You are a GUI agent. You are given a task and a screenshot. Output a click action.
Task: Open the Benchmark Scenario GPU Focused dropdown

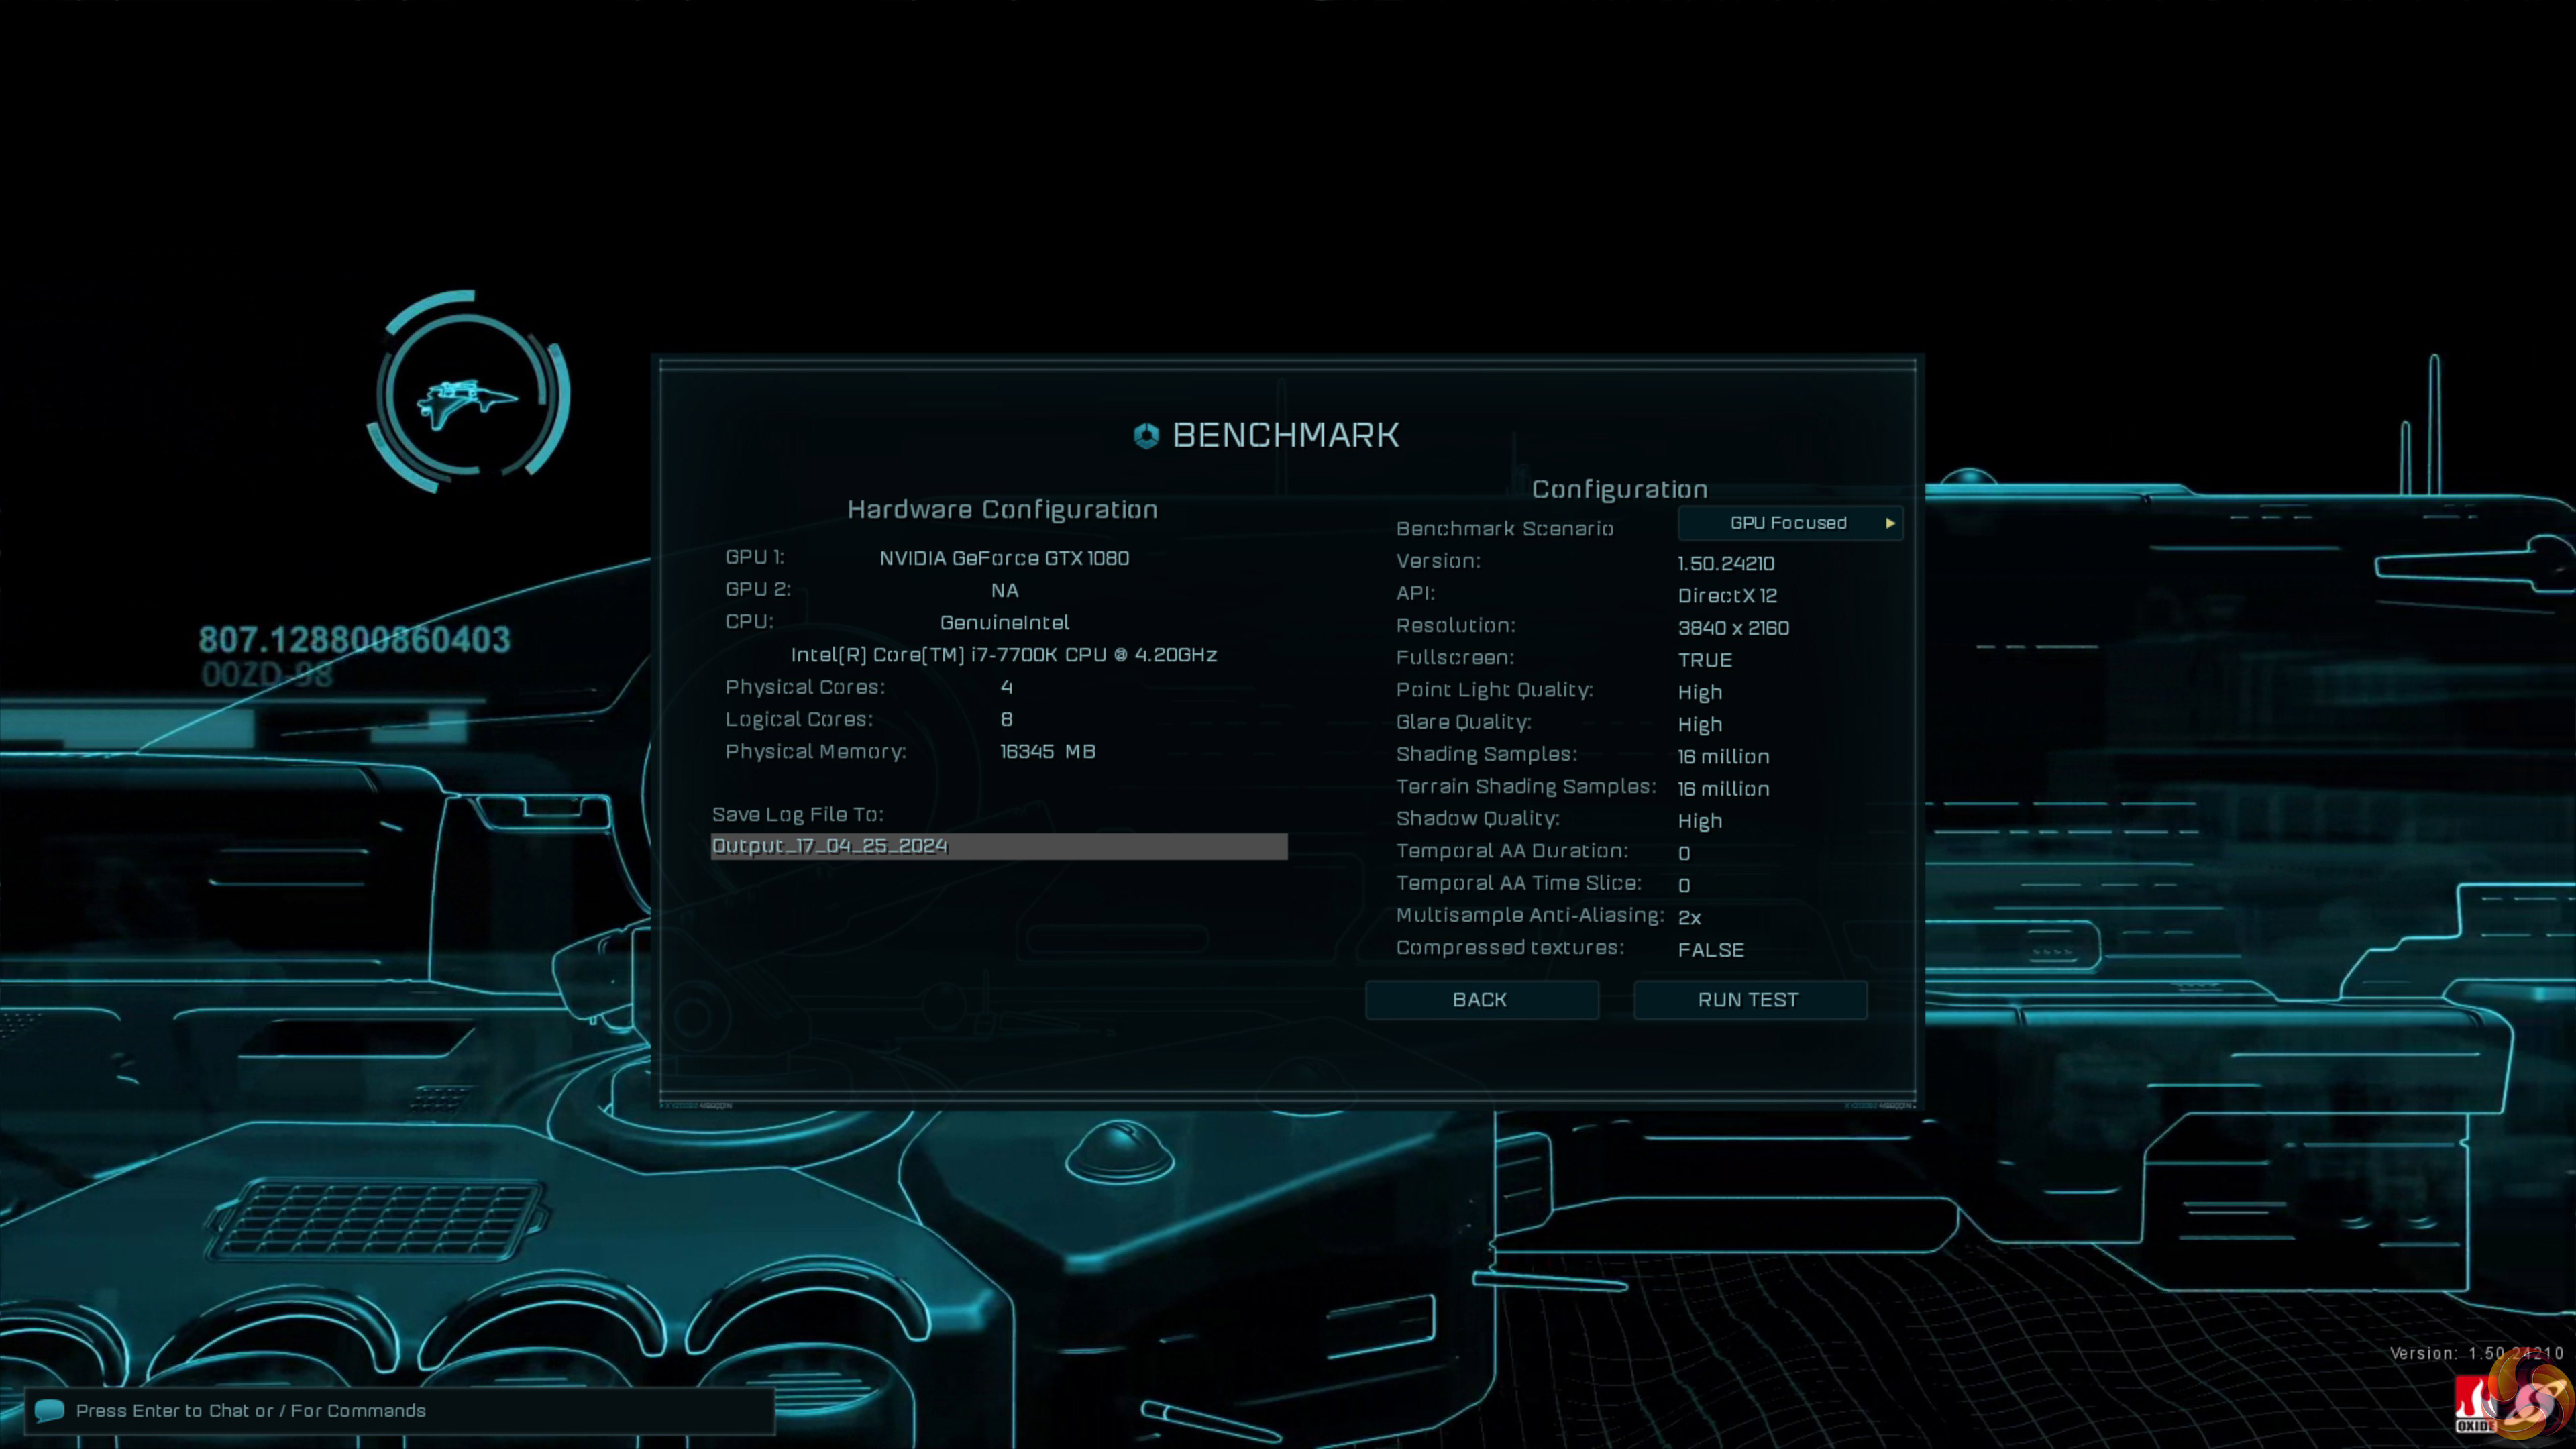coord(1788,523)
